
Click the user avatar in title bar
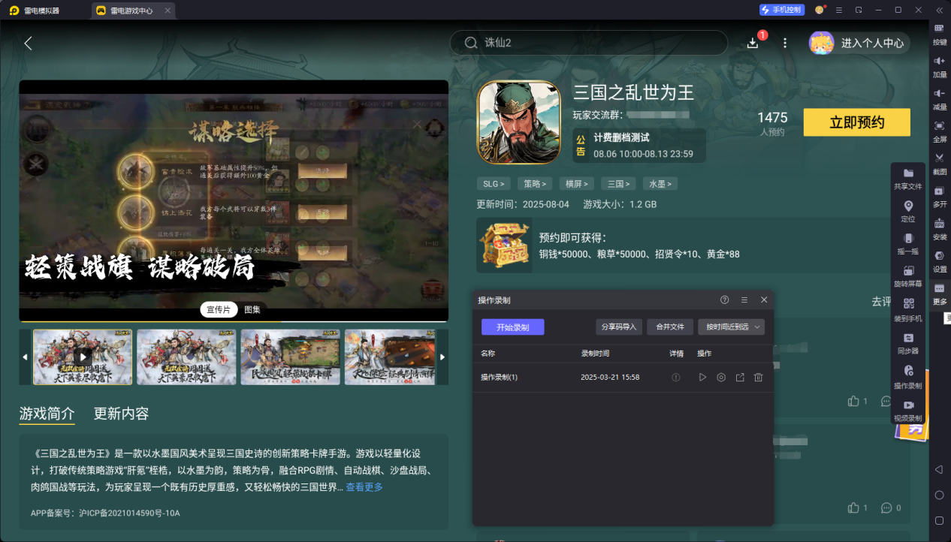(x=820, y=10)
